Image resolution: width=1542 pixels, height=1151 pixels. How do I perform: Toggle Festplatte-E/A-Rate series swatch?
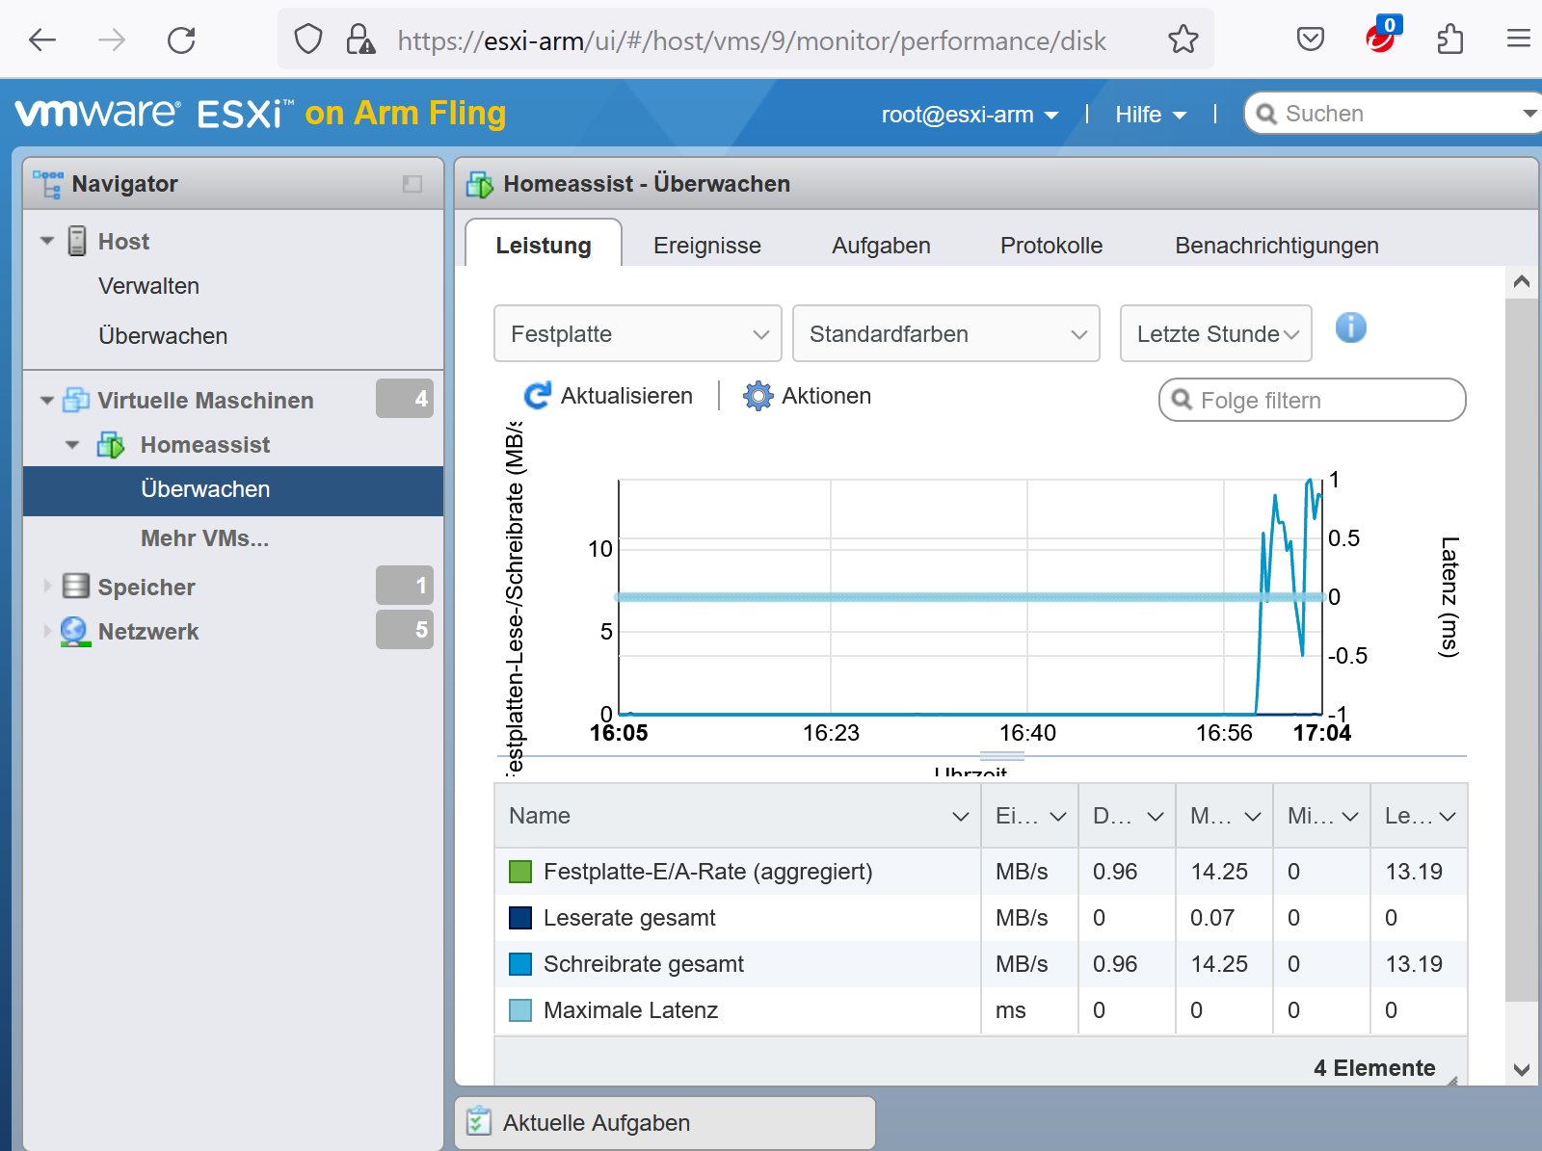pos(520,872)
